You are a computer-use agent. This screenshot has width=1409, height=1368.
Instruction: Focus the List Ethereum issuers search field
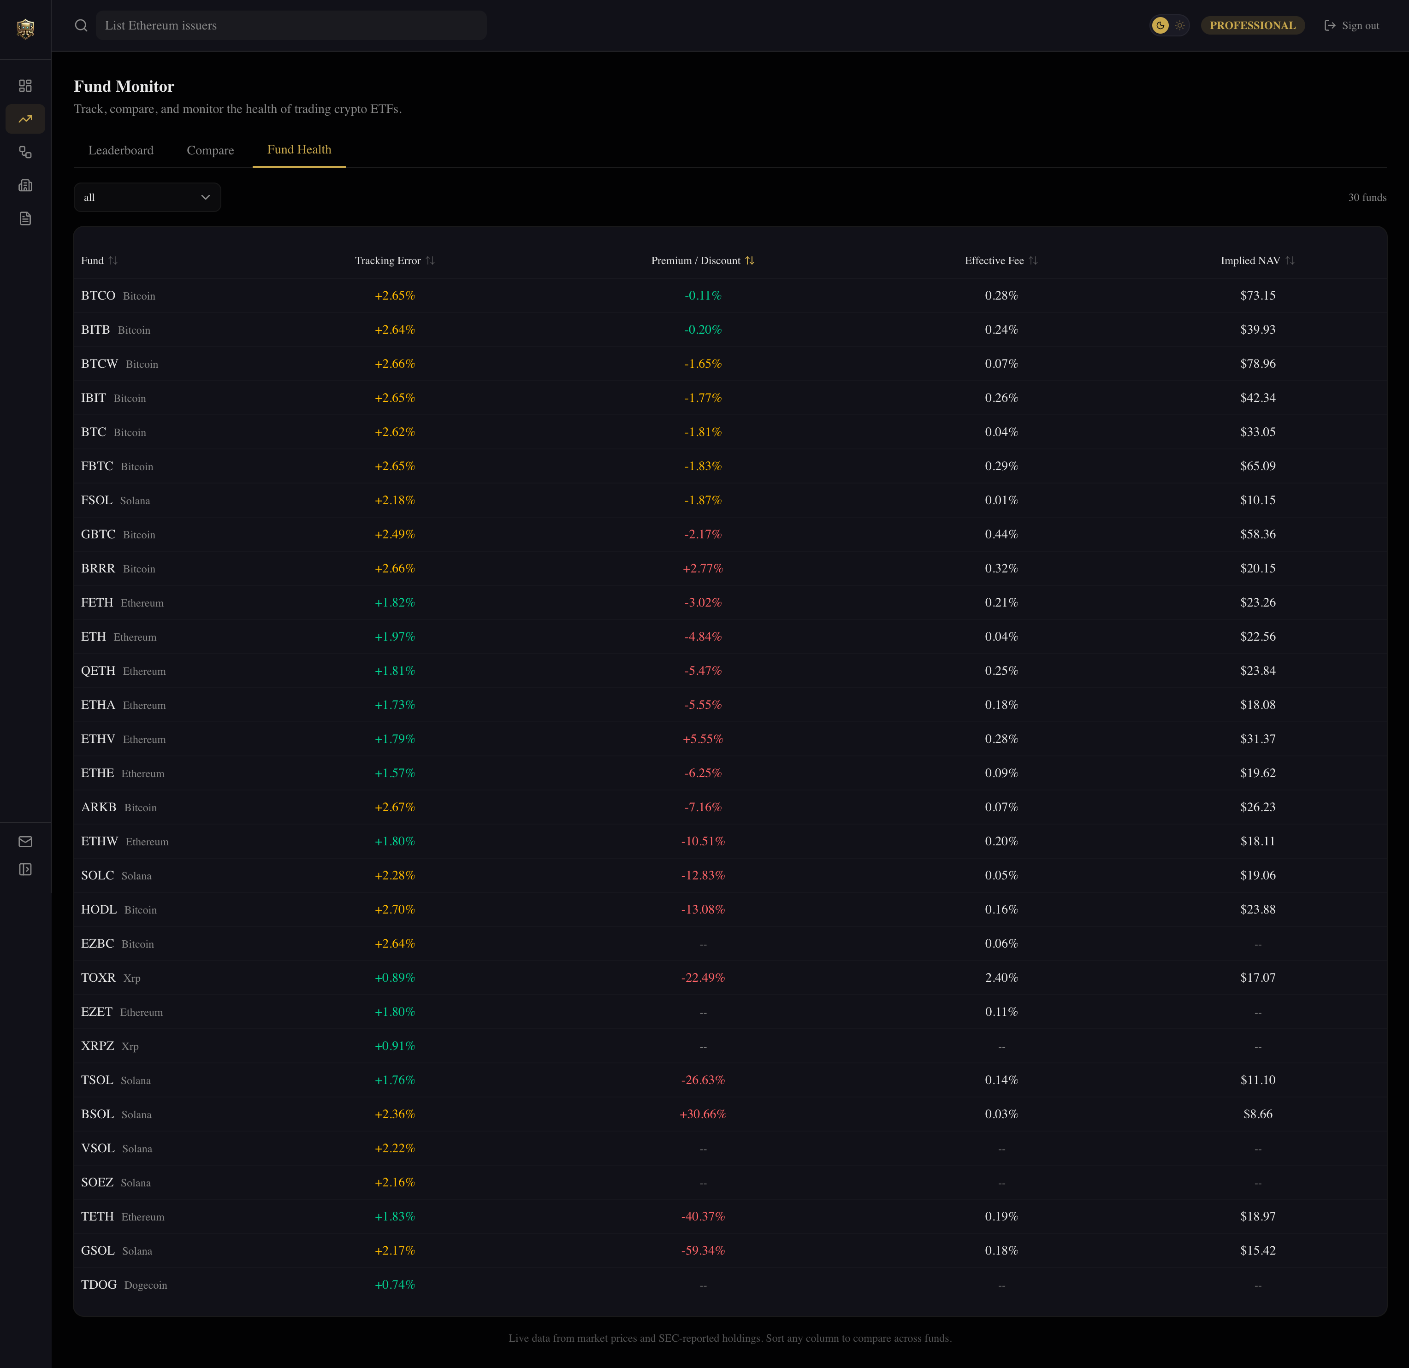tap(291, 25)
